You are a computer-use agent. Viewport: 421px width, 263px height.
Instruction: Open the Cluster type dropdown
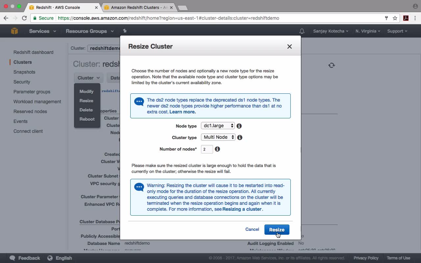coord(218,137)
